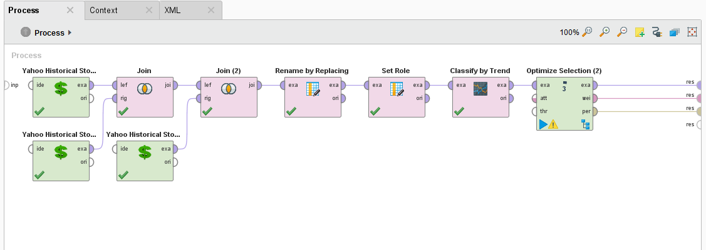Reset zoom to 1:1 with magnifier icon
The width and height of the screenshot is (706, 250).
point(587,32)
